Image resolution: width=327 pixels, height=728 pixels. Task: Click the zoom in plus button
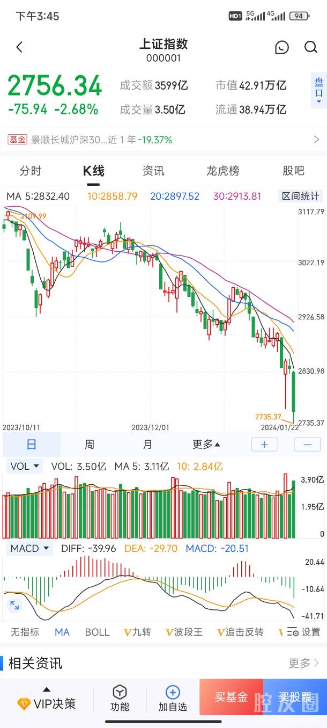[265, 445]
